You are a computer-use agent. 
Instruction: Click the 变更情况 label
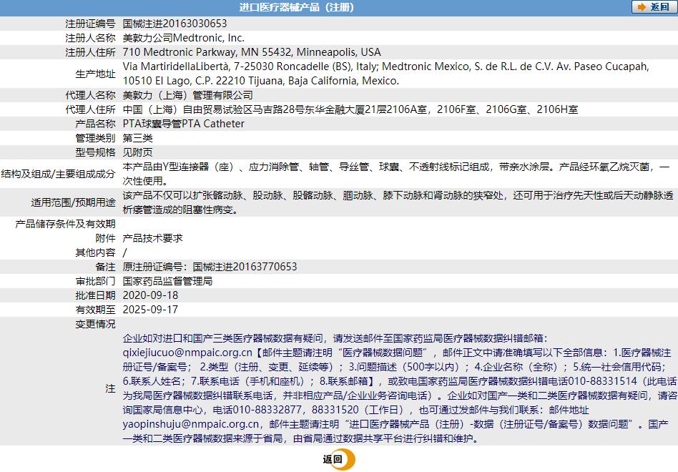(96, 324)
